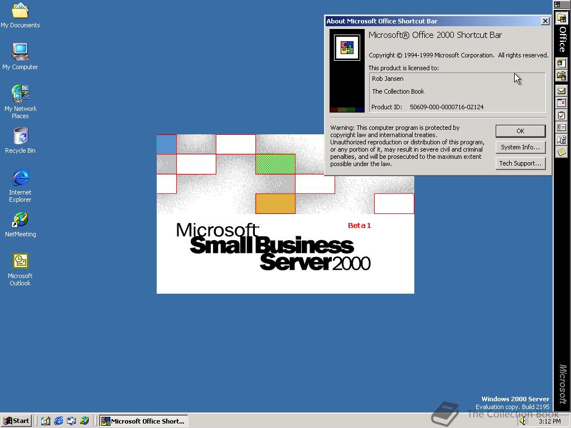Click the Small Business Server 2000 splash
The image size is (571, 428).
pos(285,214)
